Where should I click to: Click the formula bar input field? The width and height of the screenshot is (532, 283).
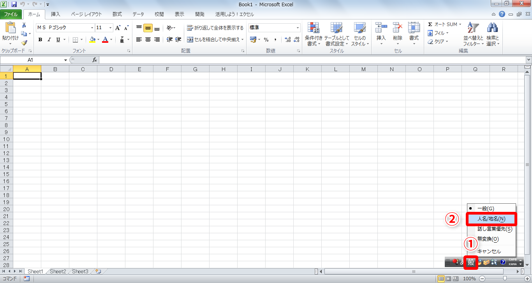312,60
